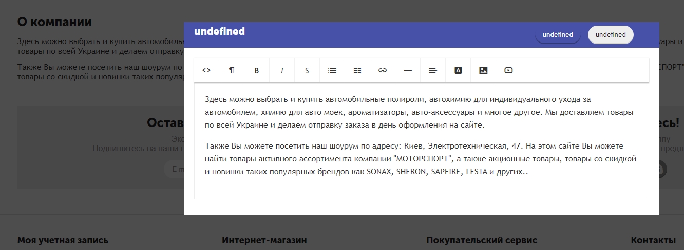This screenshot has height=250, width=684.
Task: Apply italic formatting
Action: pyautogui.click(x=282, y=70)
